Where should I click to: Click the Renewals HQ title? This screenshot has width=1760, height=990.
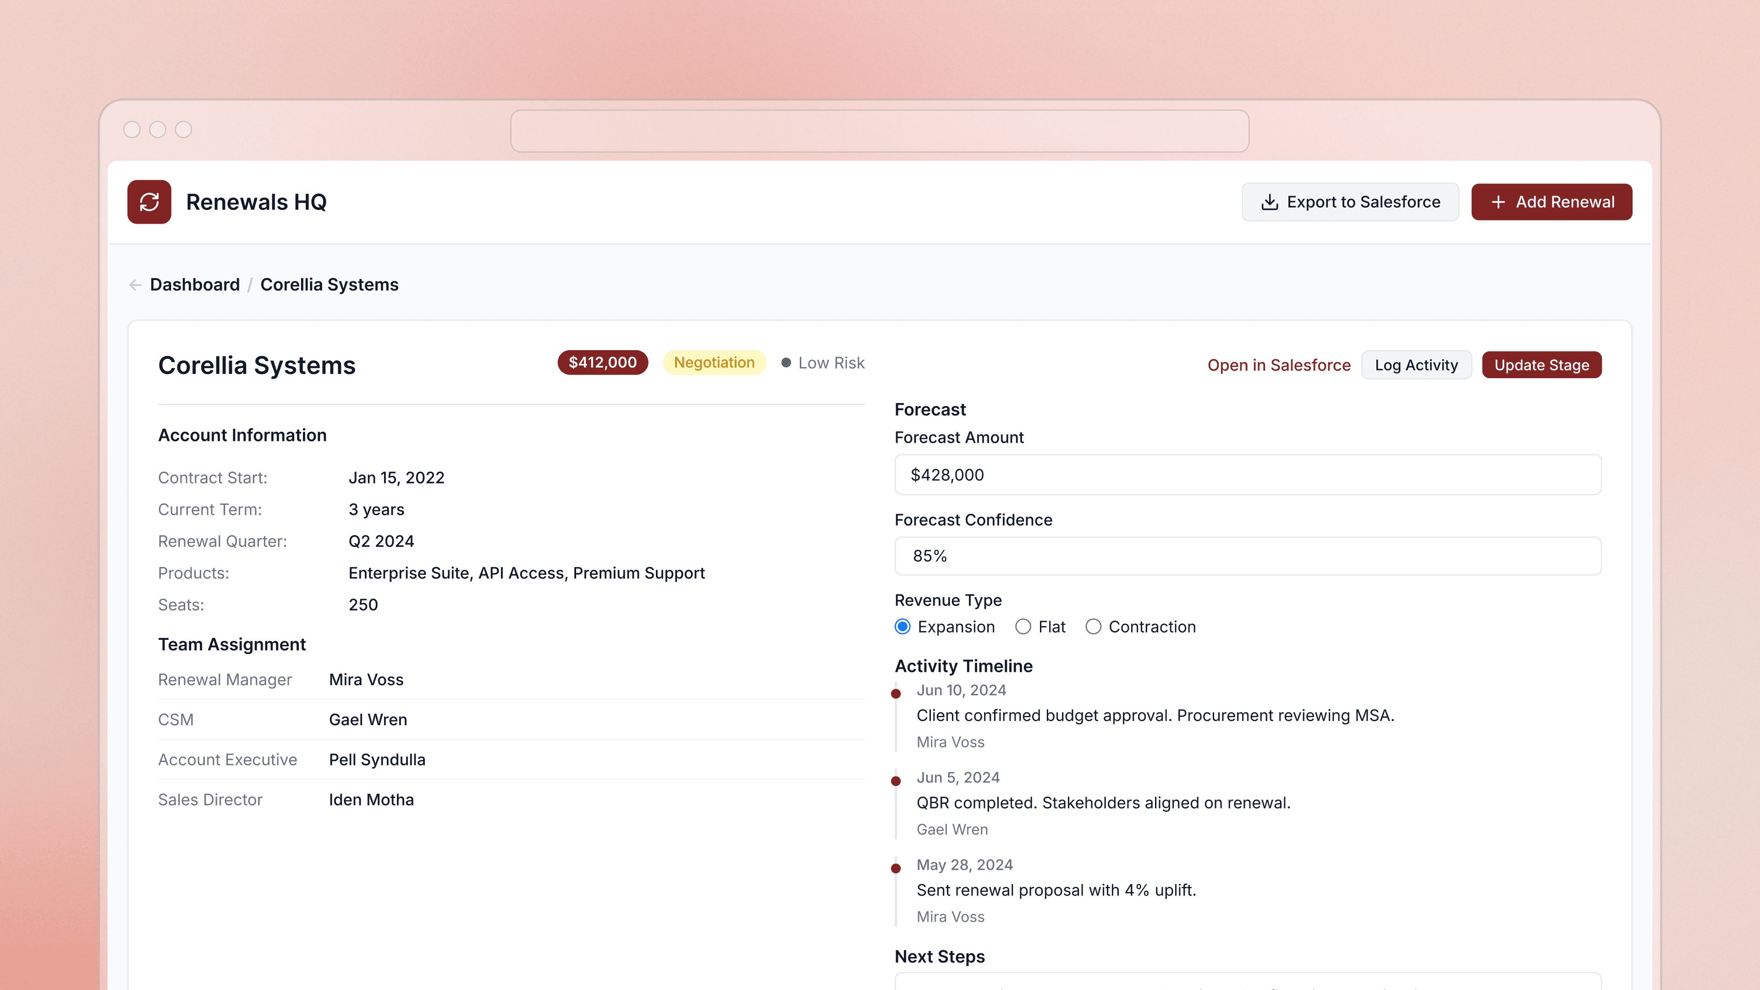tap(256, 202)
